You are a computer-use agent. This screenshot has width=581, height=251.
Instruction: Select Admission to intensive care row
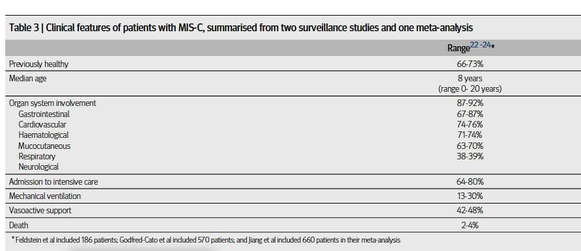(293, 182)
